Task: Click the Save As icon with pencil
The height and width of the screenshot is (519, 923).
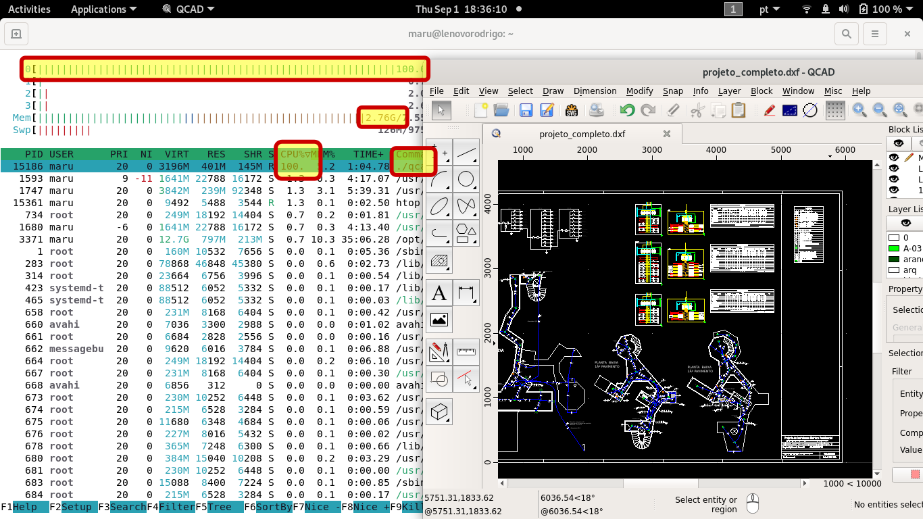Action: 547,109
